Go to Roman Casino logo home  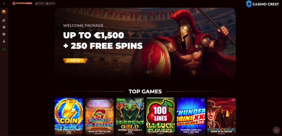point(22,3)
